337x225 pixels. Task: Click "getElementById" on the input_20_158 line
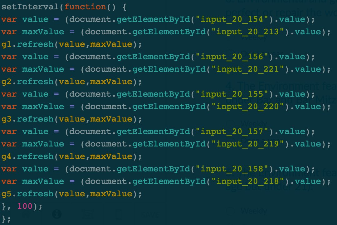(153, 169)
